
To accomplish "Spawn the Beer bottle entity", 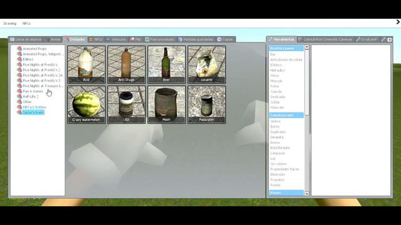I will click(167, 64).
